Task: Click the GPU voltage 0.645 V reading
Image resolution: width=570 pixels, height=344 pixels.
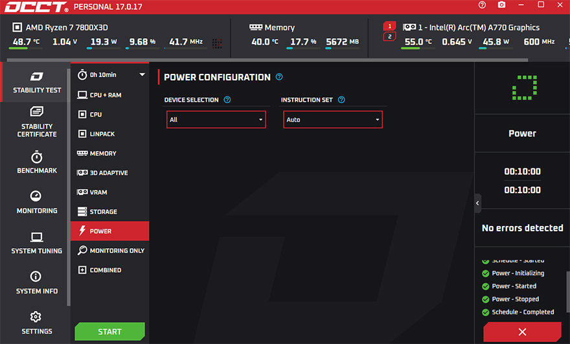Action: pyautogui.click(x=457, y=42)
